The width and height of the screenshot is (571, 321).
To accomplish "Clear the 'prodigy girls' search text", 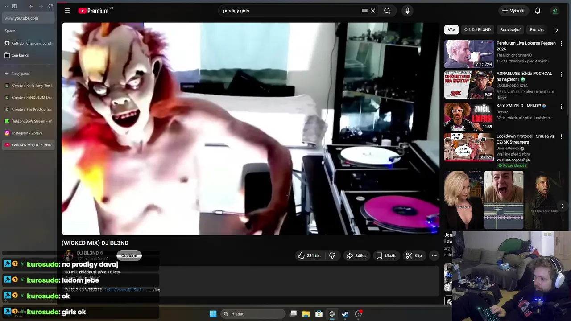I will 373,11.
